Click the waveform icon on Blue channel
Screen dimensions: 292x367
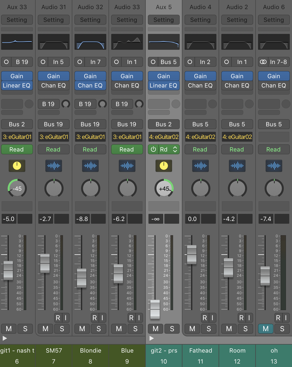coord(127,166)
